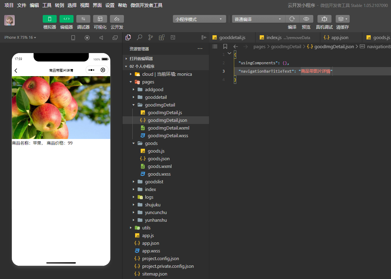Open the 小程序模式 mode dropdown
Viewport: 391px width, 279px height.
click(x=199, y=19)
